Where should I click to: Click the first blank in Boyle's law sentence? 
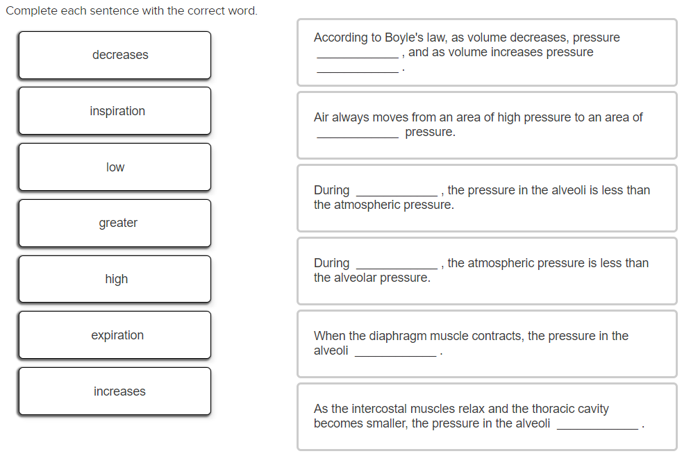point(358,54)
